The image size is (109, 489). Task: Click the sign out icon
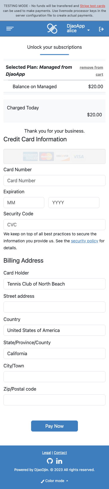coord(101,29)
